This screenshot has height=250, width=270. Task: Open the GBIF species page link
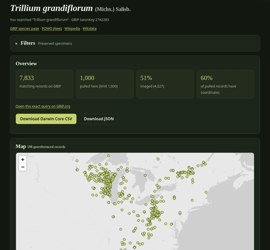tap(24, 28)
